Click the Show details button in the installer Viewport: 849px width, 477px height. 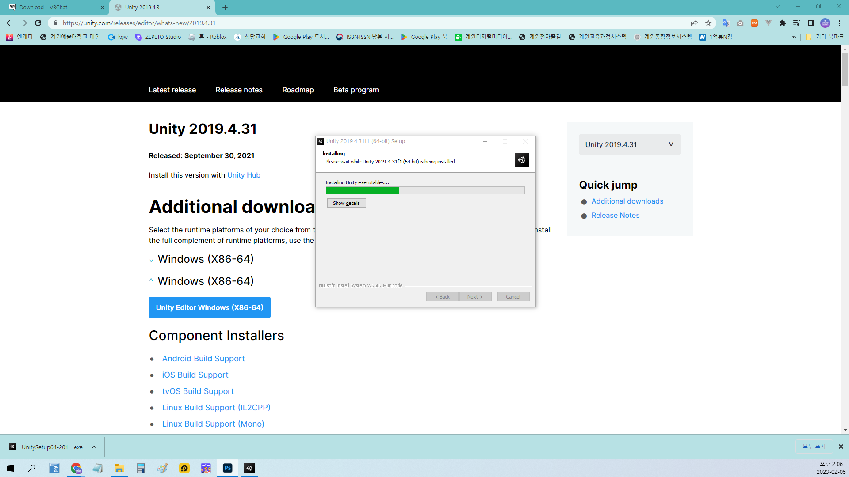pos(346,203)
